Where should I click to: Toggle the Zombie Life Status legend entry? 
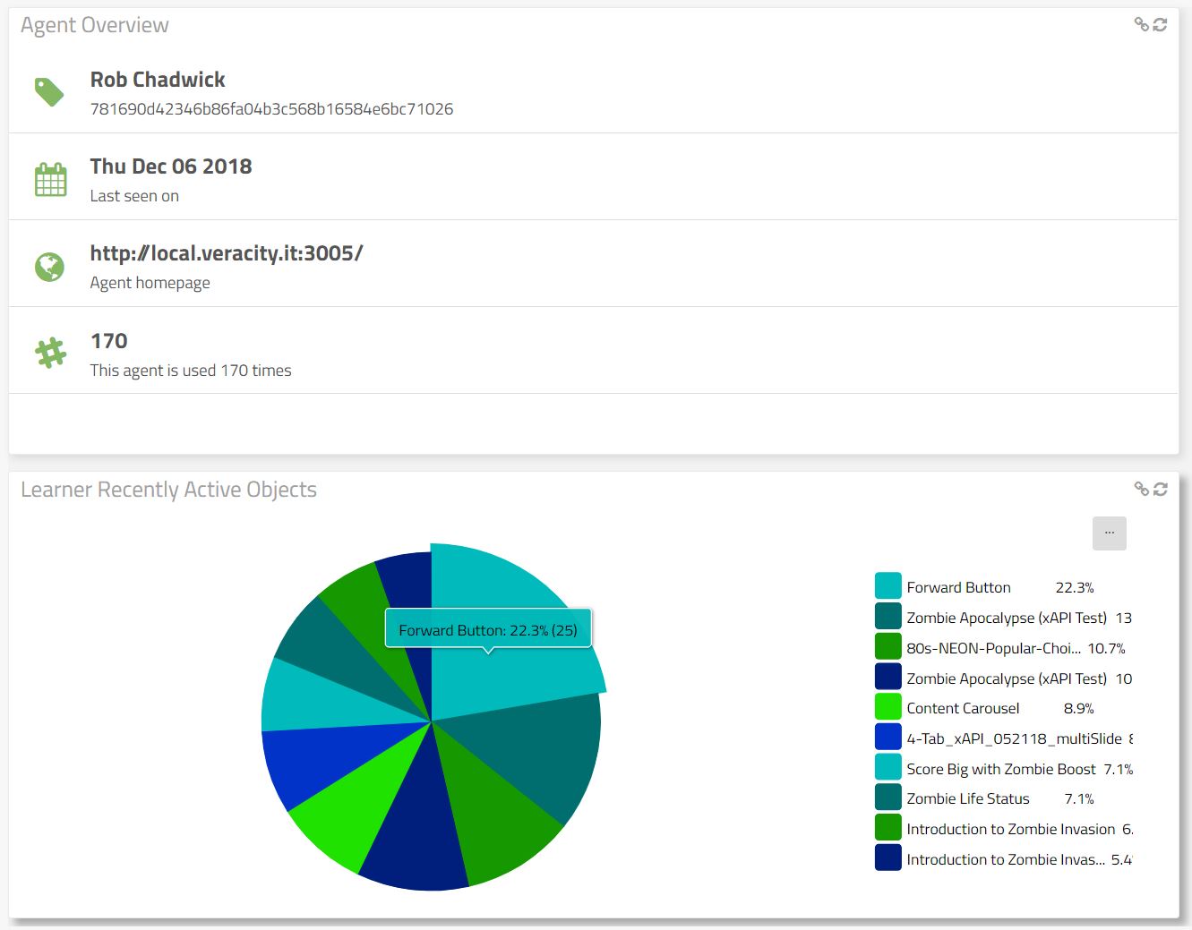967,798
